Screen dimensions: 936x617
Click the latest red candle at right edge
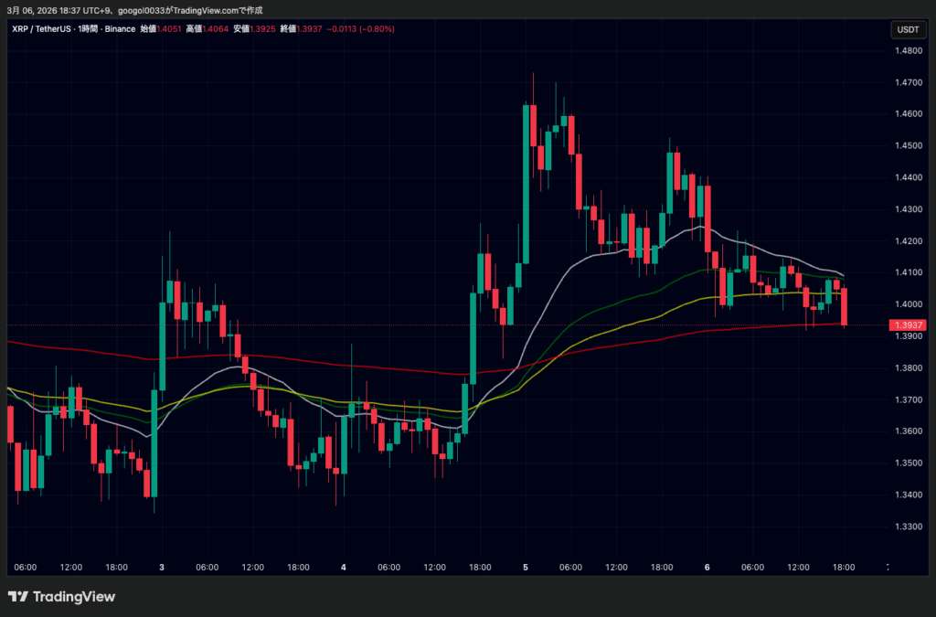(x=845, y=305)
